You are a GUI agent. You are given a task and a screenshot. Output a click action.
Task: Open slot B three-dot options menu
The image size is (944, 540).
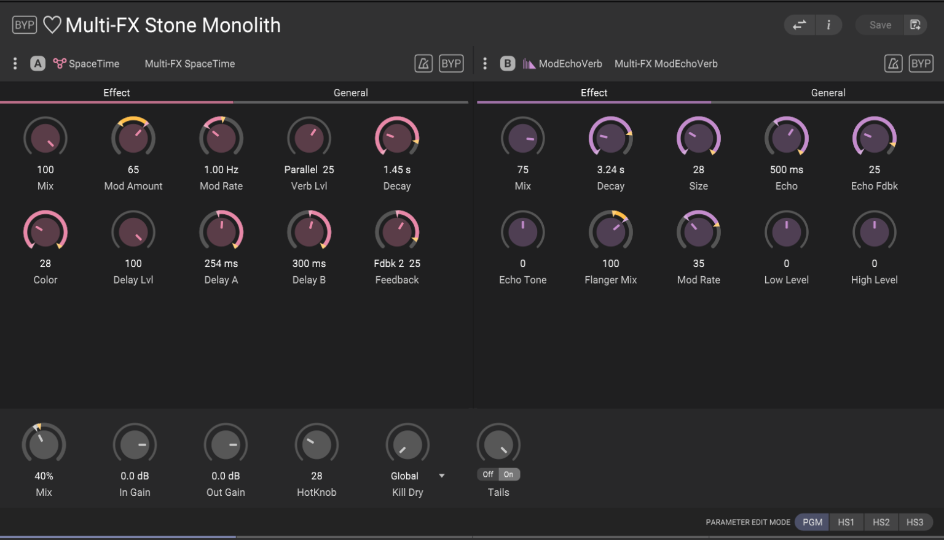tap(485, 64)
